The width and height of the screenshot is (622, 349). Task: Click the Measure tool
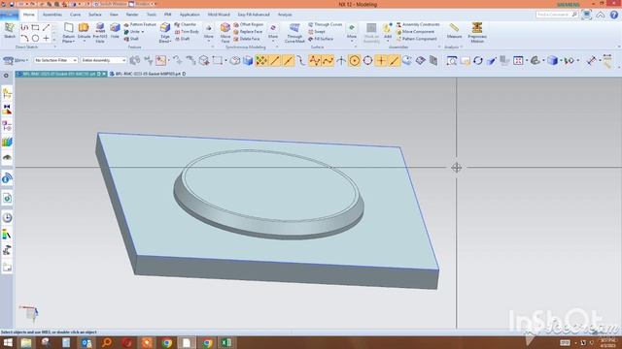click(x=454, y=31)
